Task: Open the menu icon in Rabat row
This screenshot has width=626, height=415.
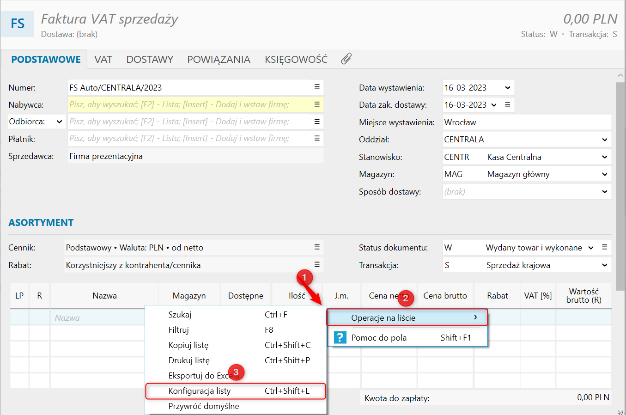Action: (x=317, y=264)
